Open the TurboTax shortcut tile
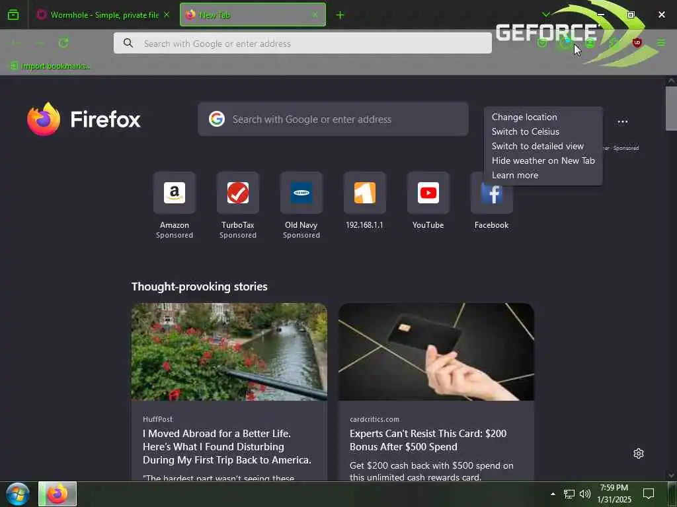Screen dimensions: 677x507 point(238,193)
